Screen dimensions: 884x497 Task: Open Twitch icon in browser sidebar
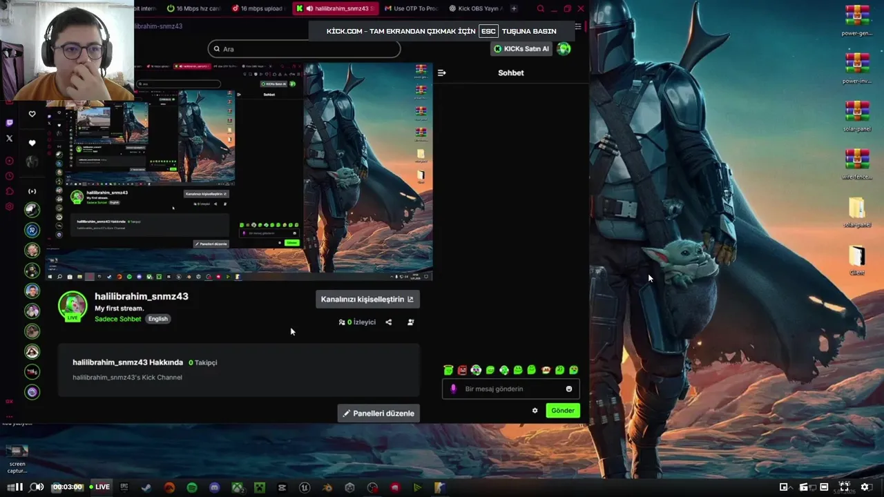click(9, 123)
